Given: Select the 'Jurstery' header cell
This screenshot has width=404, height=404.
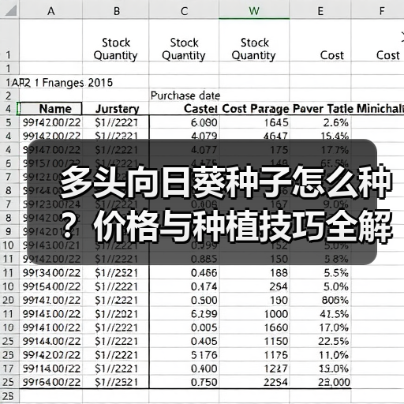Looking at the screenshot, I should coord(116,109).
